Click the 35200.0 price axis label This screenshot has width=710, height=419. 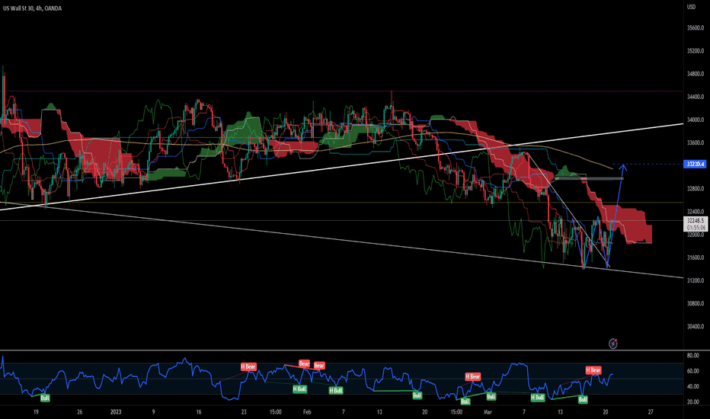point(695,51)
